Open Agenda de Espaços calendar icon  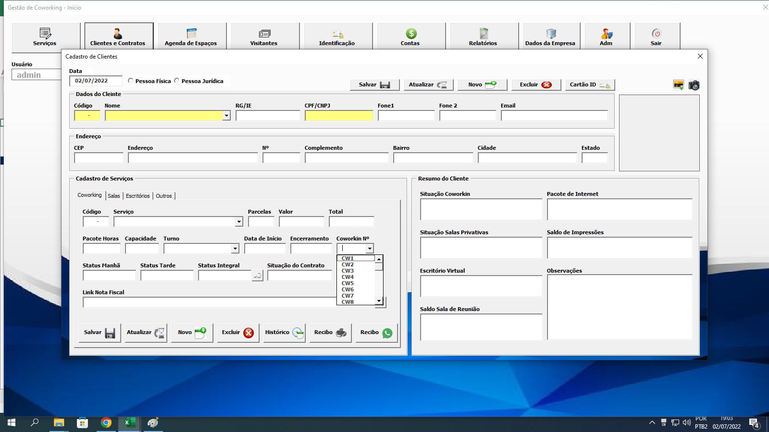191,34
